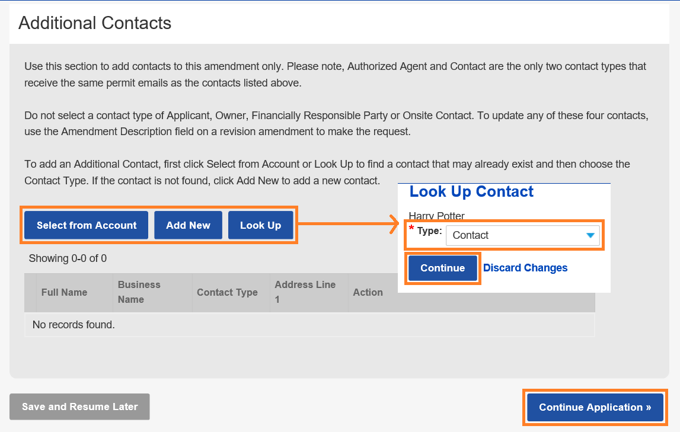Image resolution: width=680 pixels, height=432 pixels.
Task: Click the Harry Potter contact name
Action: click(x=437, y=216)
